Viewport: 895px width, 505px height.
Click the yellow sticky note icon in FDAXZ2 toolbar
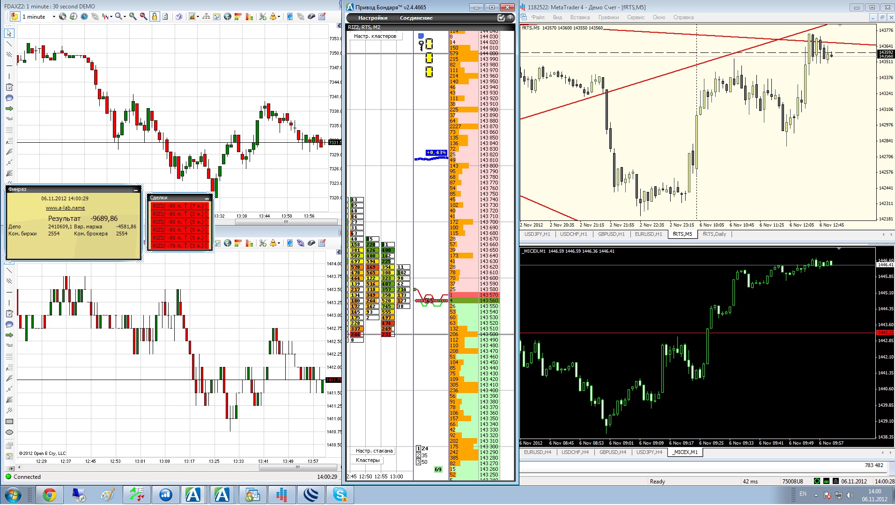(15, 17)
